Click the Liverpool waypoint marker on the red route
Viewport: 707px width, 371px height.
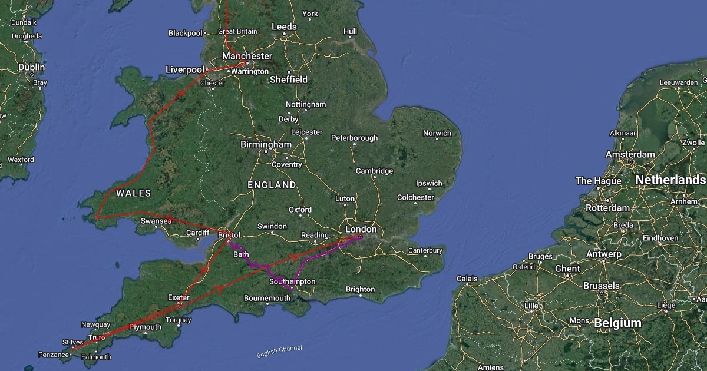point(207,70)
